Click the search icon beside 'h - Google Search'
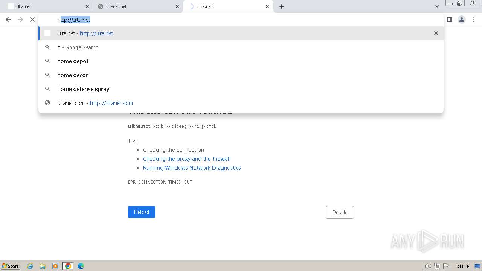 47,47
